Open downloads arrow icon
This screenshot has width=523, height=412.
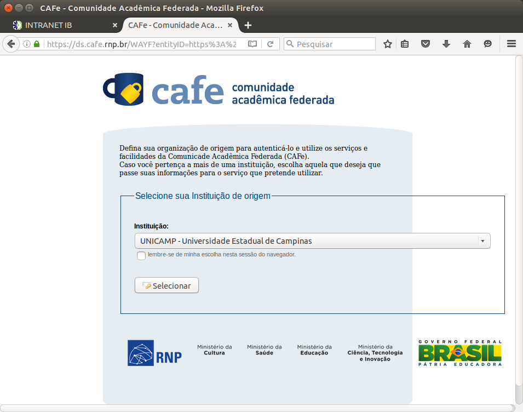coord(446,44)
